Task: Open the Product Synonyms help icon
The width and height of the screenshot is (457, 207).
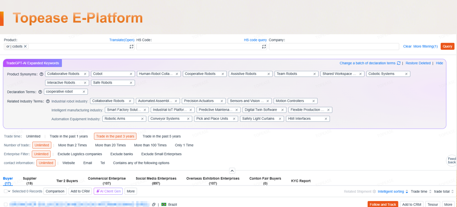Action: (41, 74)
